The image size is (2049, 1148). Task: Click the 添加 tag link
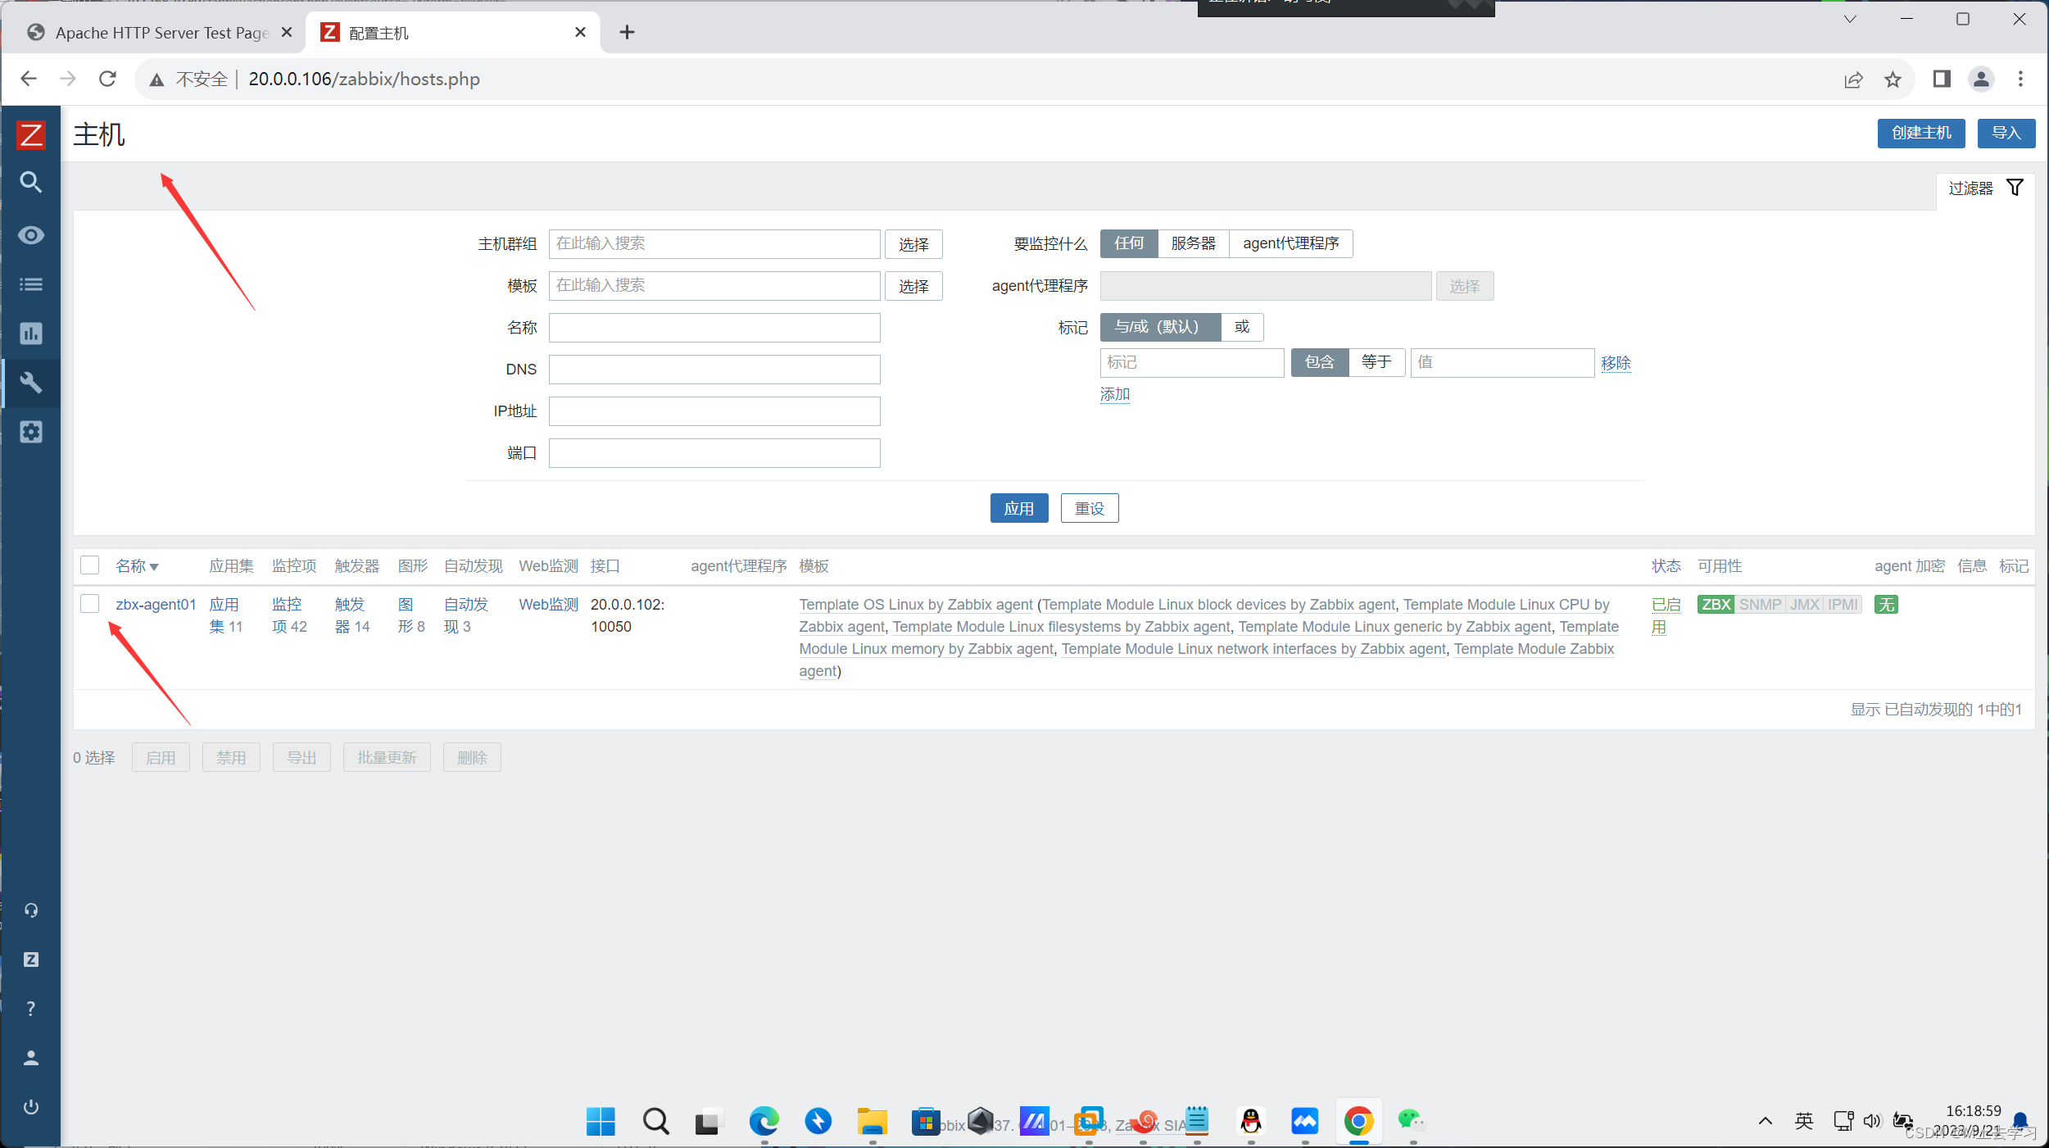click(1115, 394)
